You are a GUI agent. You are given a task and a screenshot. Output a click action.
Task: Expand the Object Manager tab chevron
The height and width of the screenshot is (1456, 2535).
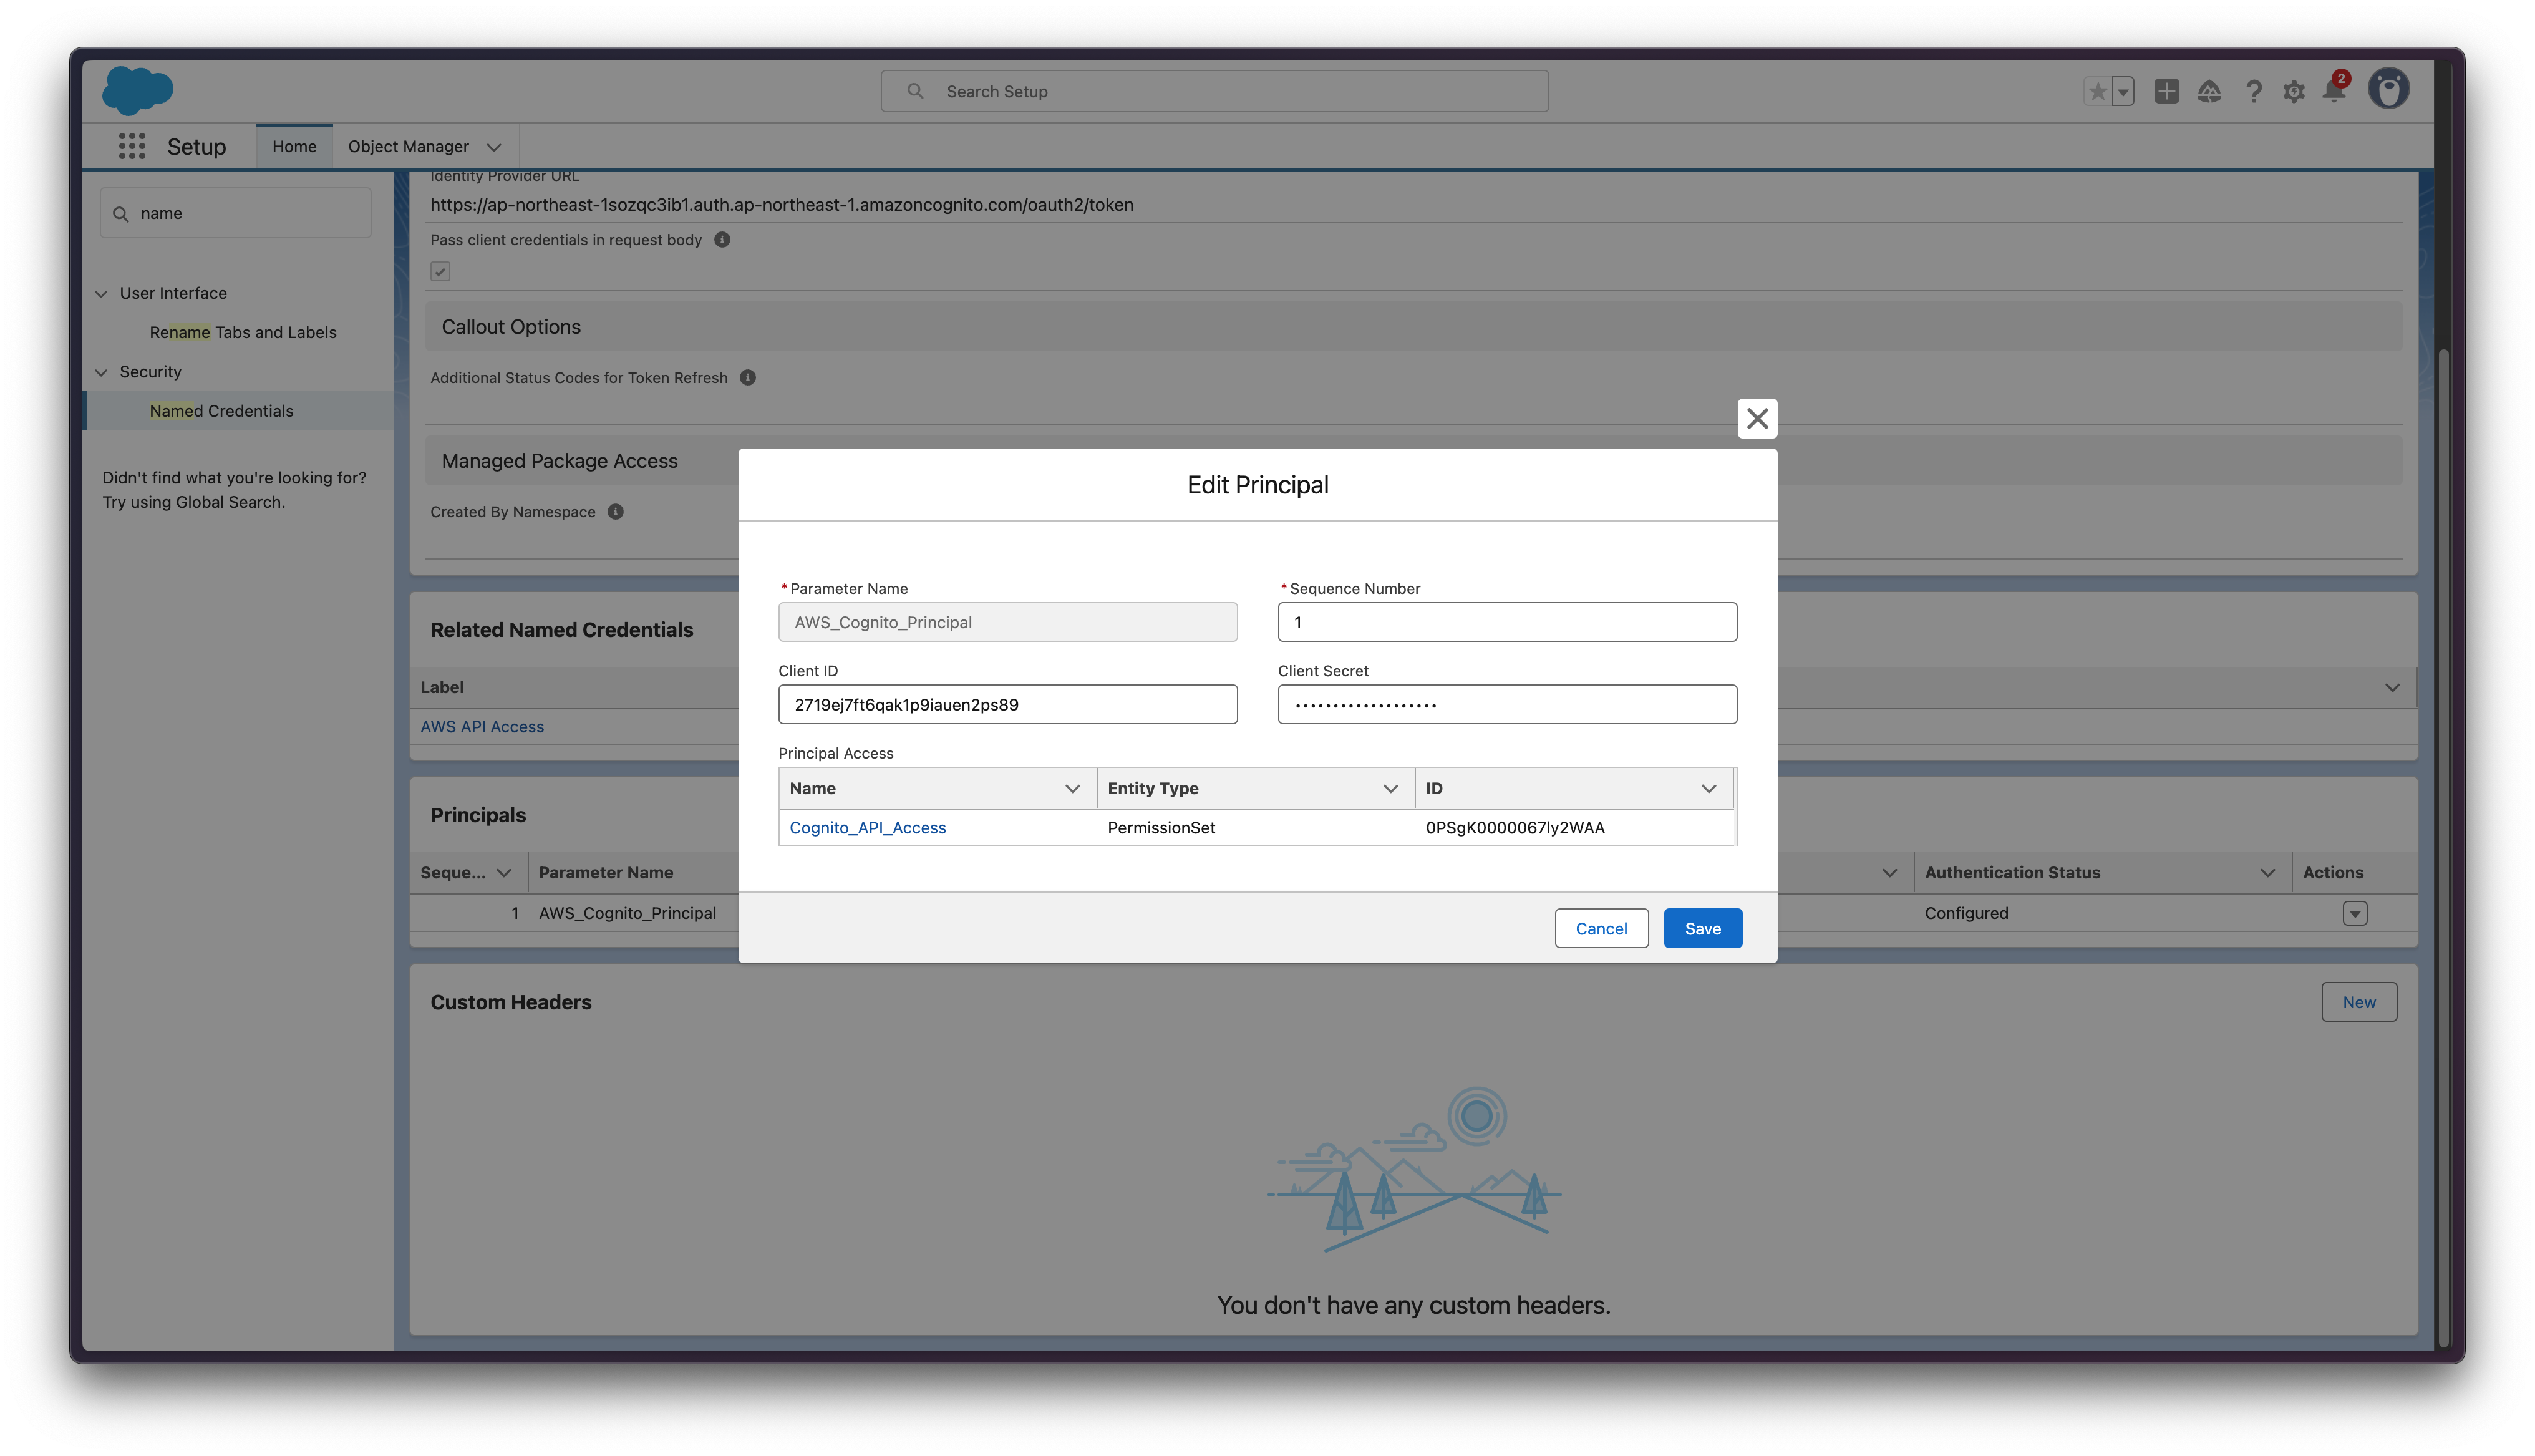[494, 147]
